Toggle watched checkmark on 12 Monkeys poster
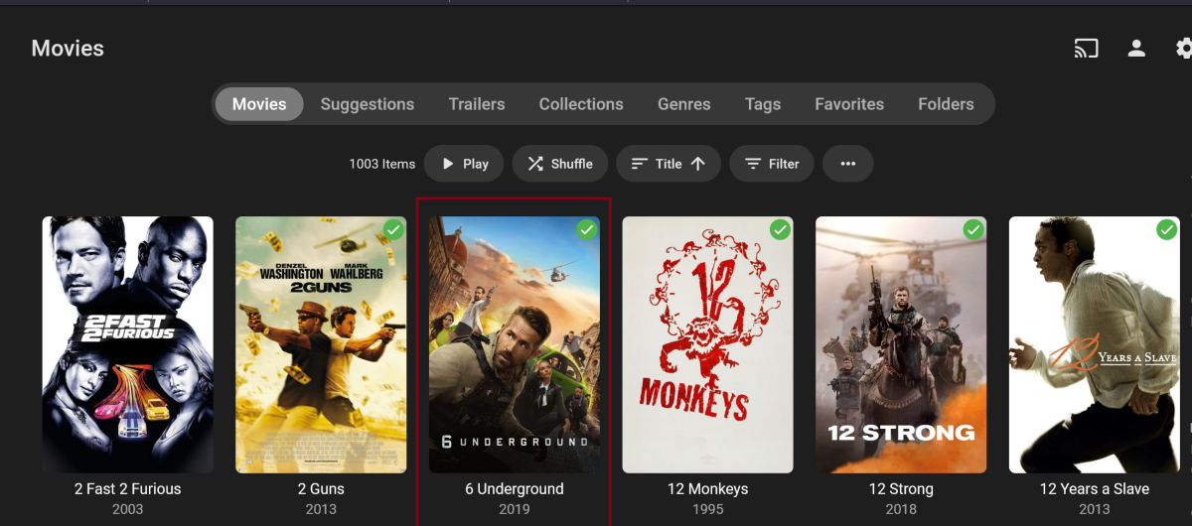This screenshot has width=1192, height=526. coord(780,230)
